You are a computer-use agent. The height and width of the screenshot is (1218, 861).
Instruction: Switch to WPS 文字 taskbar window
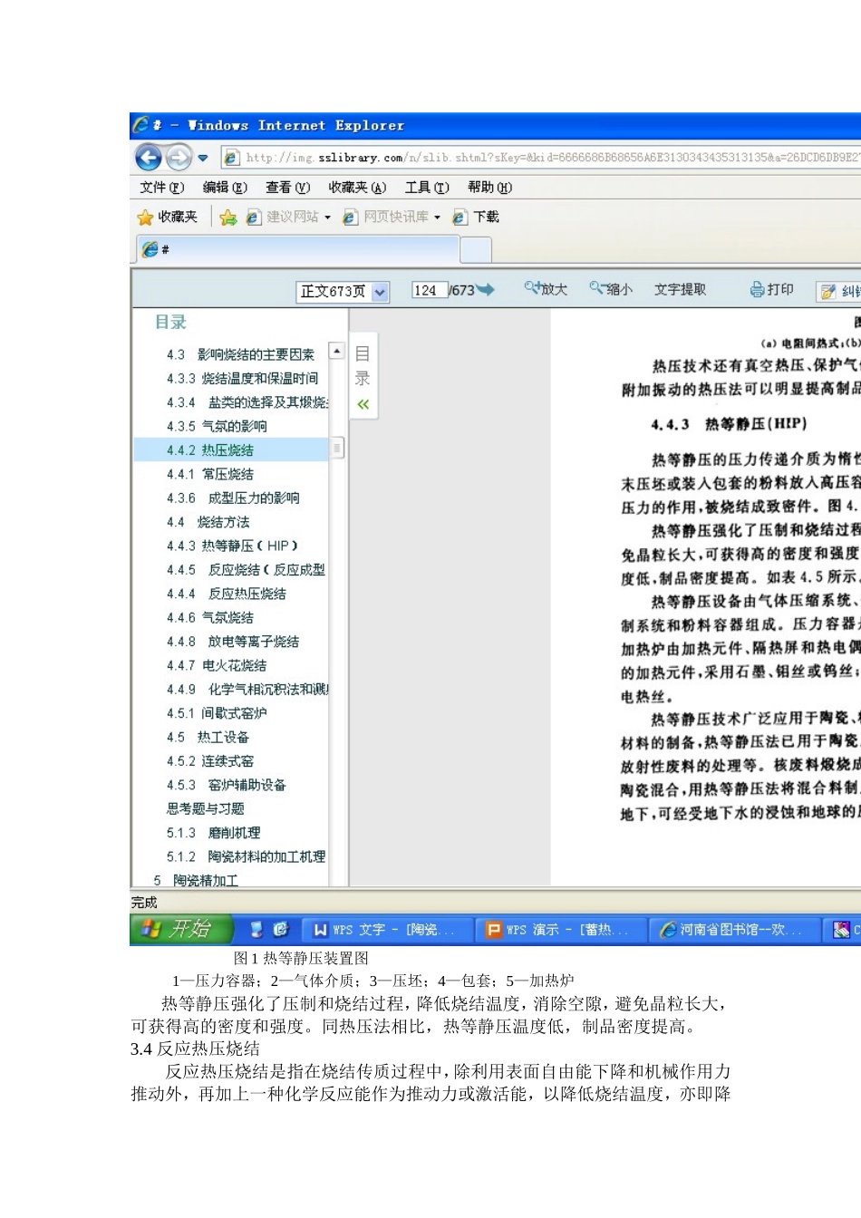pos(387,930)
